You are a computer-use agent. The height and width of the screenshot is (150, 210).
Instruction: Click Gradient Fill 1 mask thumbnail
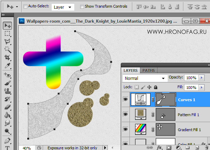click(166, 129)
